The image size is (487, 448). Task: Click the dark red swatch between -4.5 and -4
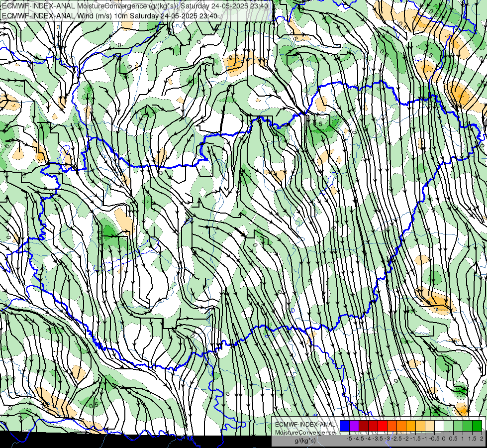[x=364, y=426]
